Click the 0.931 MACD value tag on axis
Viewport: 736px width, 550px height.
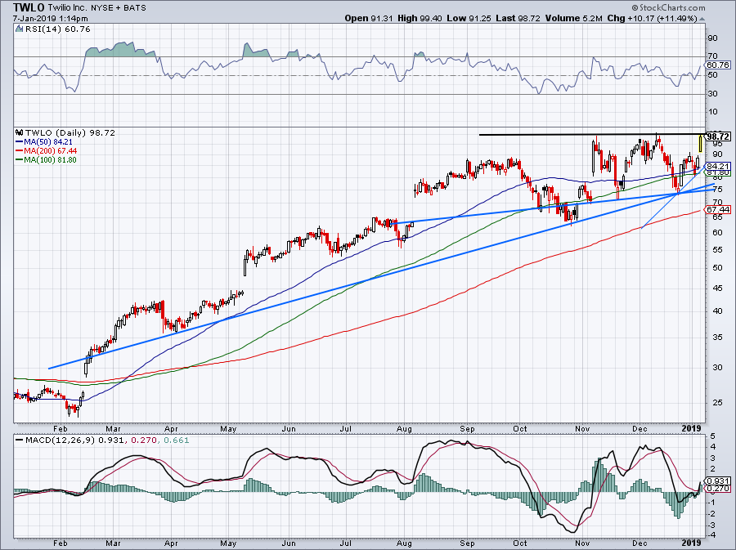[x=718, y=481]
